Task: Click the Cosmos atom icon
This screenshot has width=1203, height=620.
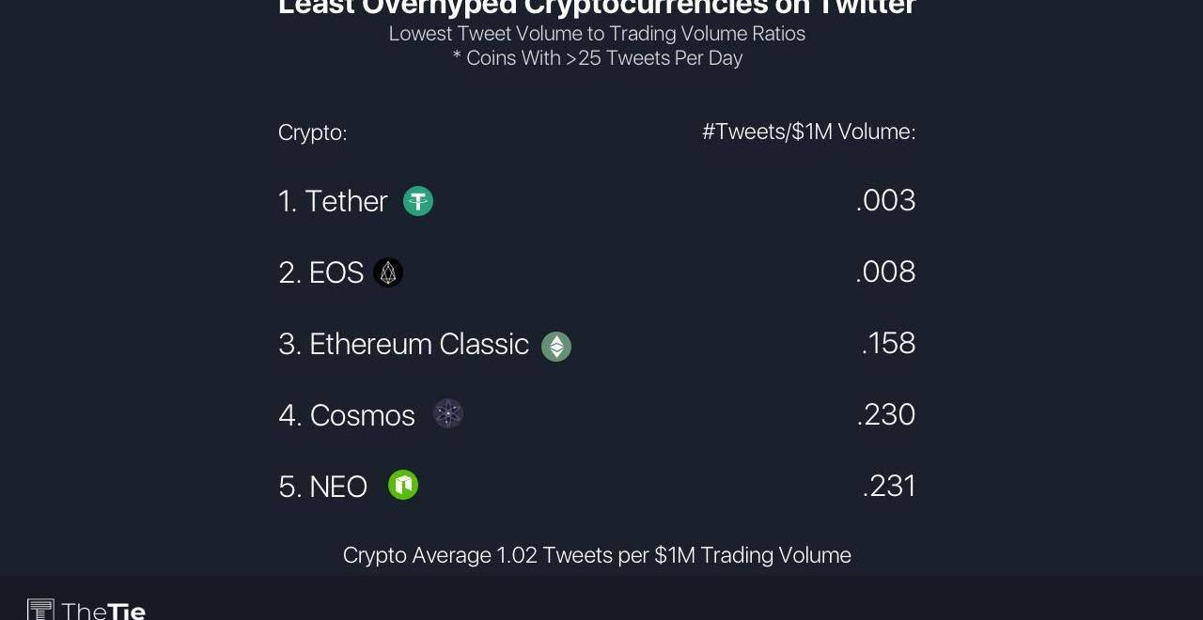Action: [x=448, y=413]
